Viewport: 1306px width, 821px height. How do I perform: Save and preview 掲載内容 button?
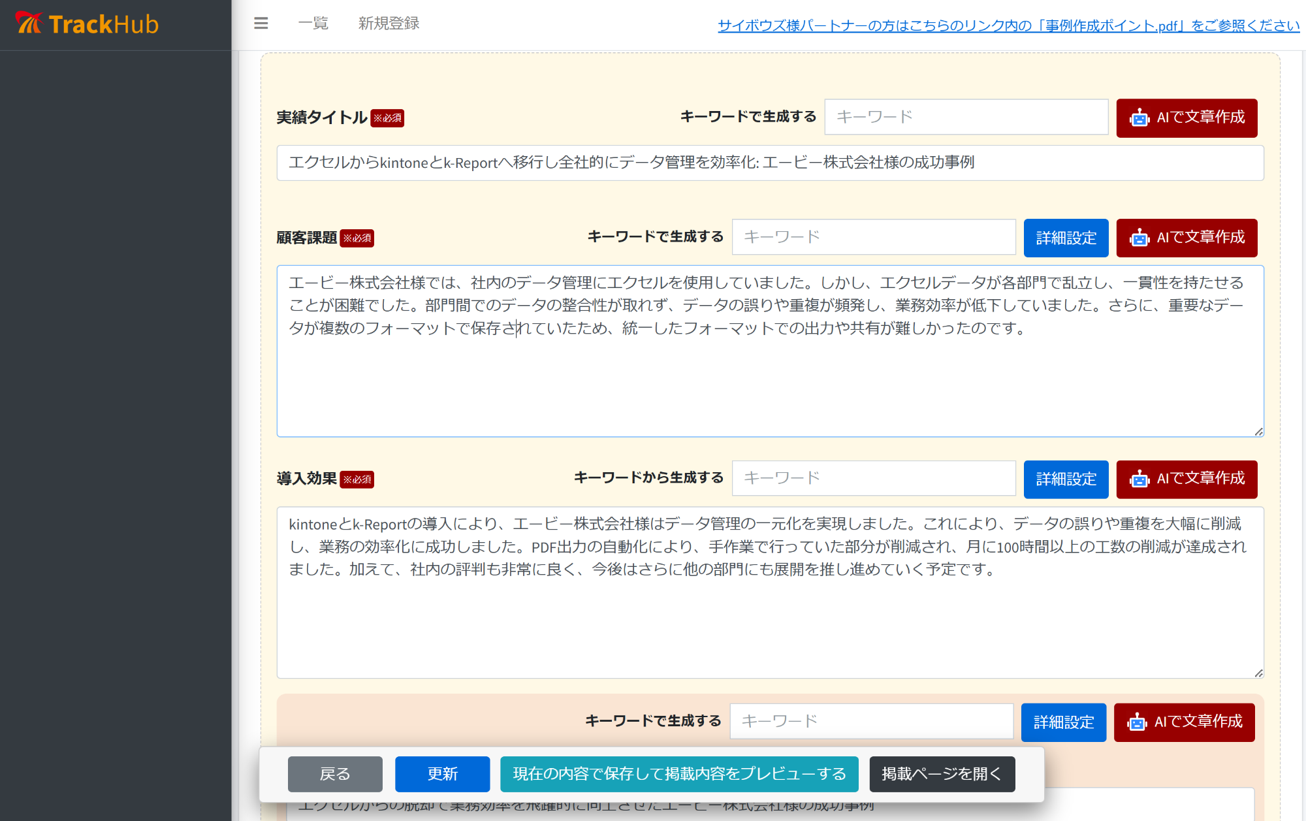679,774
